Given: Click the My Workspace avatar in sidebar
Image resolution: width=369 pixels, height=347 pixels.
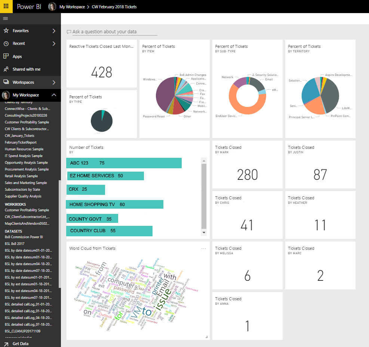Looking at the screenshot, I should (6, 95).
